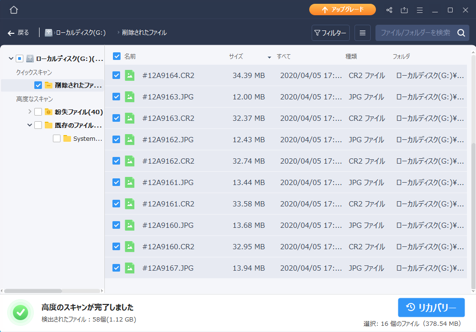
Task: Click the home icon in title bar
Action: 14,10
